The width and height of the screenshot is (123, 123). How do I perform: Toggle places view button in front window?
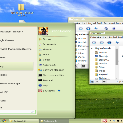tap(93, 82)
